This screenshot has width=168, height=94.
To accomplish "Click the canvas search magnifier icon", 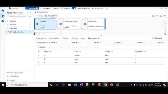I will point(165,21).
